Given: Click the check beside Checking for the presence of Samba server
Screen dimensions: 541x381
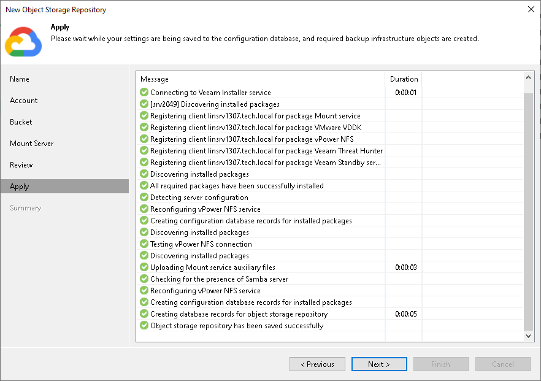Looking at the screenshot, I should [144, 279].
